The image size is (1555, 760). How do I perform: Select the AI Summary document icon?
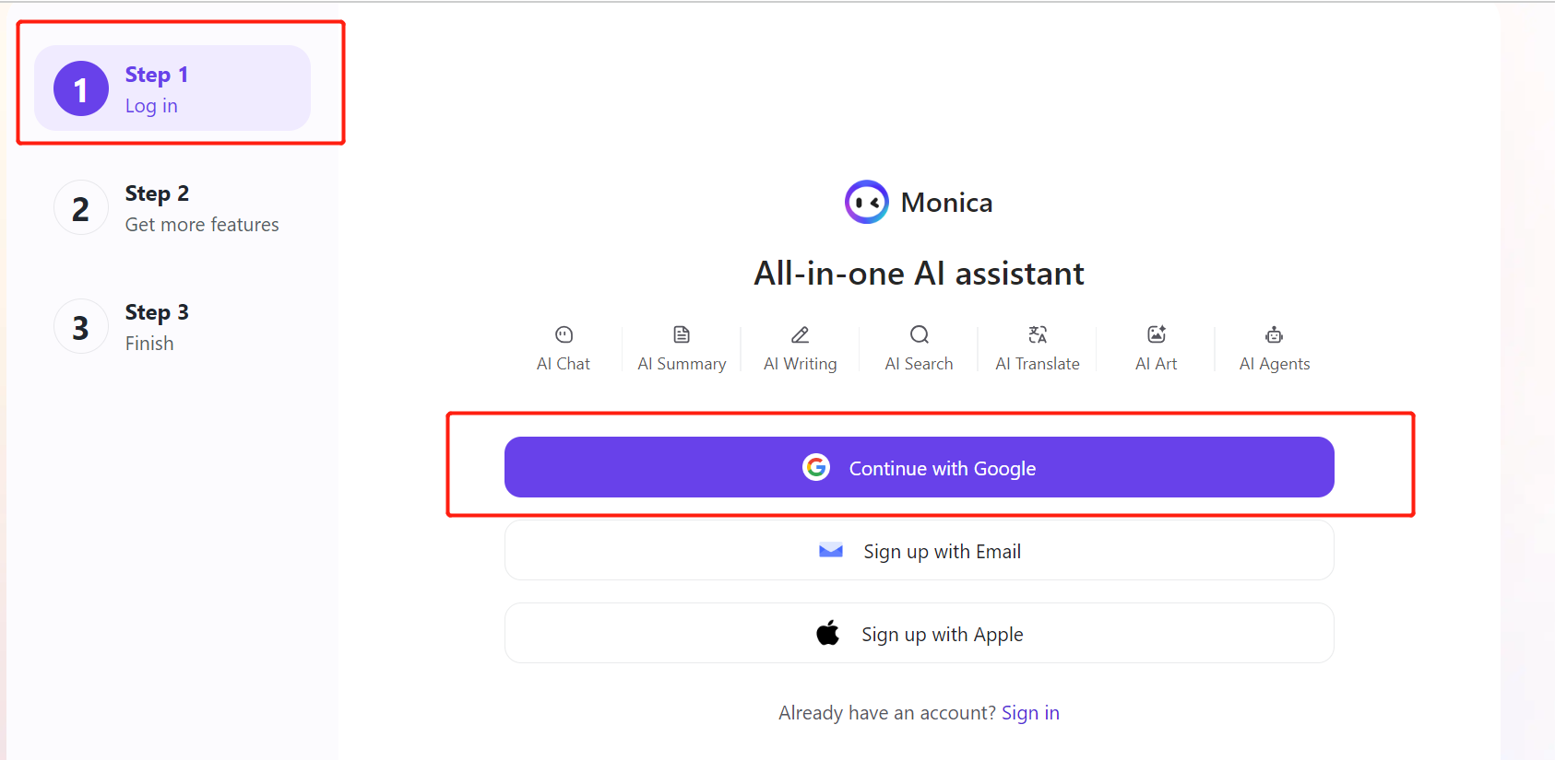pos(682,334)
